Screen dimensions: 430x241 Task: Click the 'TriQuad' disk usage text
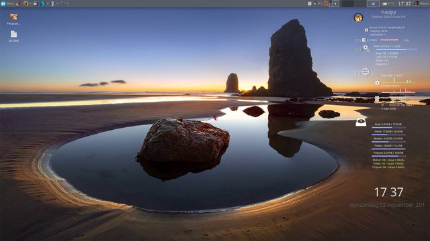point(388,153)
